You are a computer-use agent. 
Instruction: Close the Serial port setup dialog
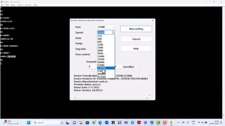coord(153,20)
